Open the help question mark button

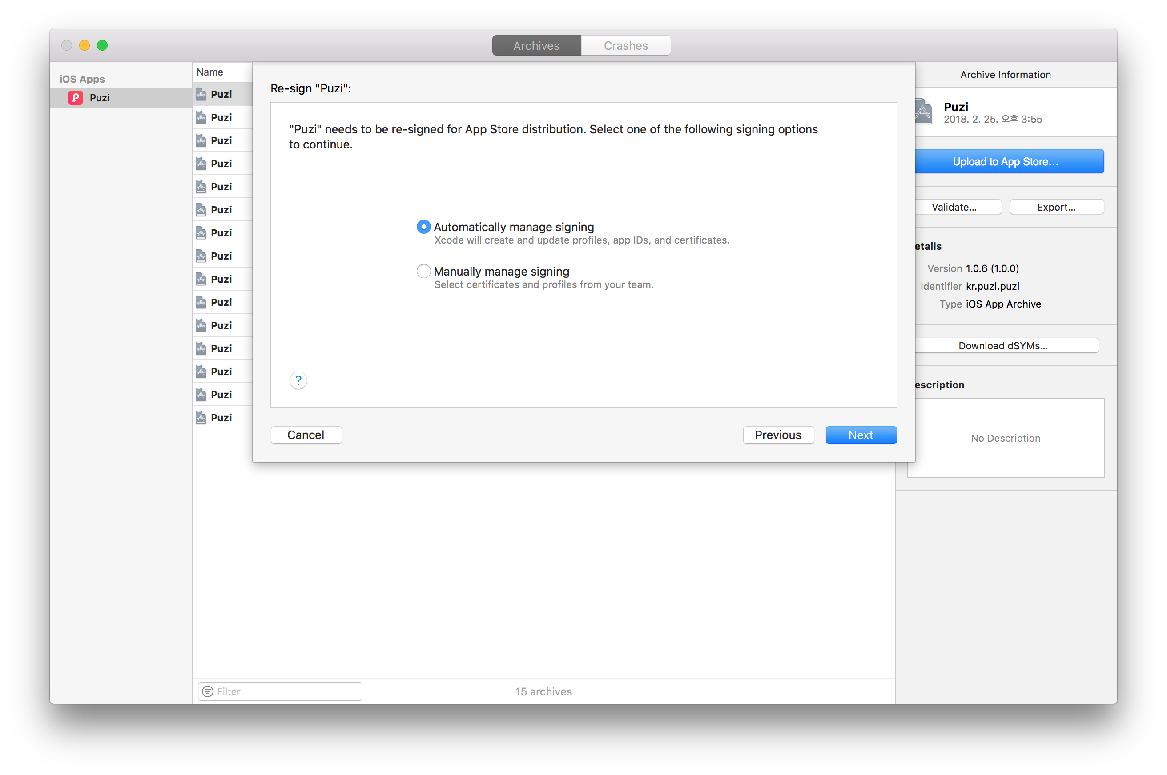[x=298, y=380]
